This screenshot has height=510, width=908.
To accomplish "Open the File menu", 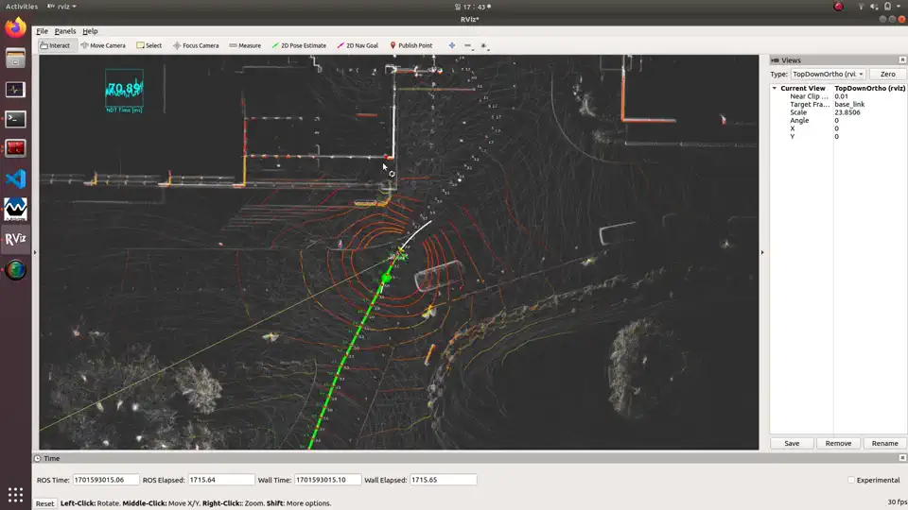I will coord(42,31).
